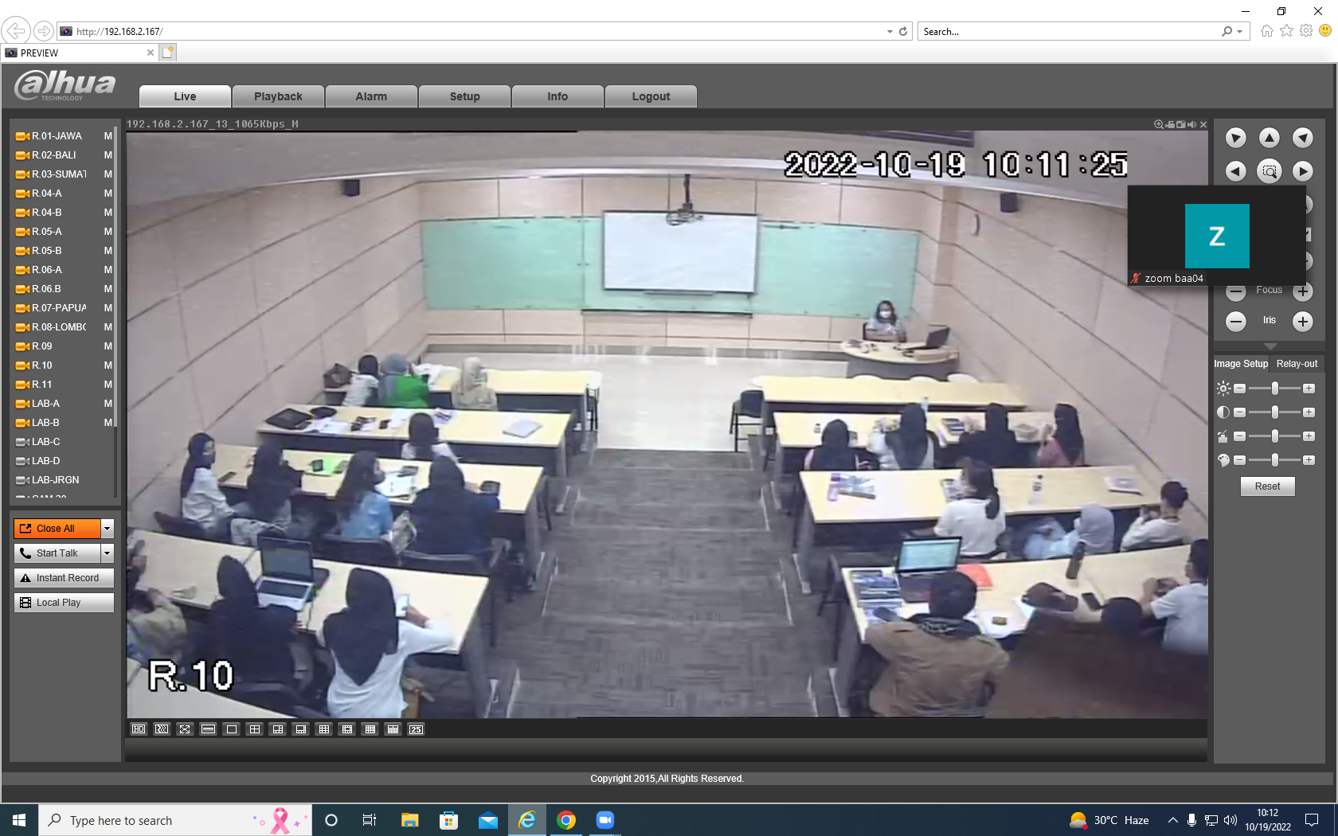Move PTZ camera up-left
This screenshot has width=1338, height=836.
pyautogui.click(x=1236, y=138)
